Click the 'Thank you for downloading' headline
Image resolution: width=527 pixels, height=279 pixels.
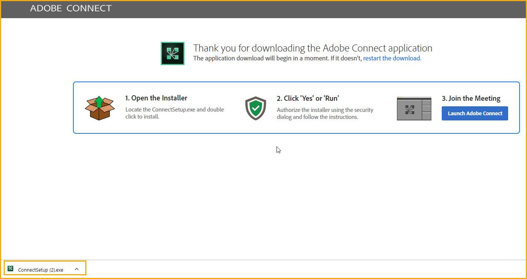click(313, 48)
